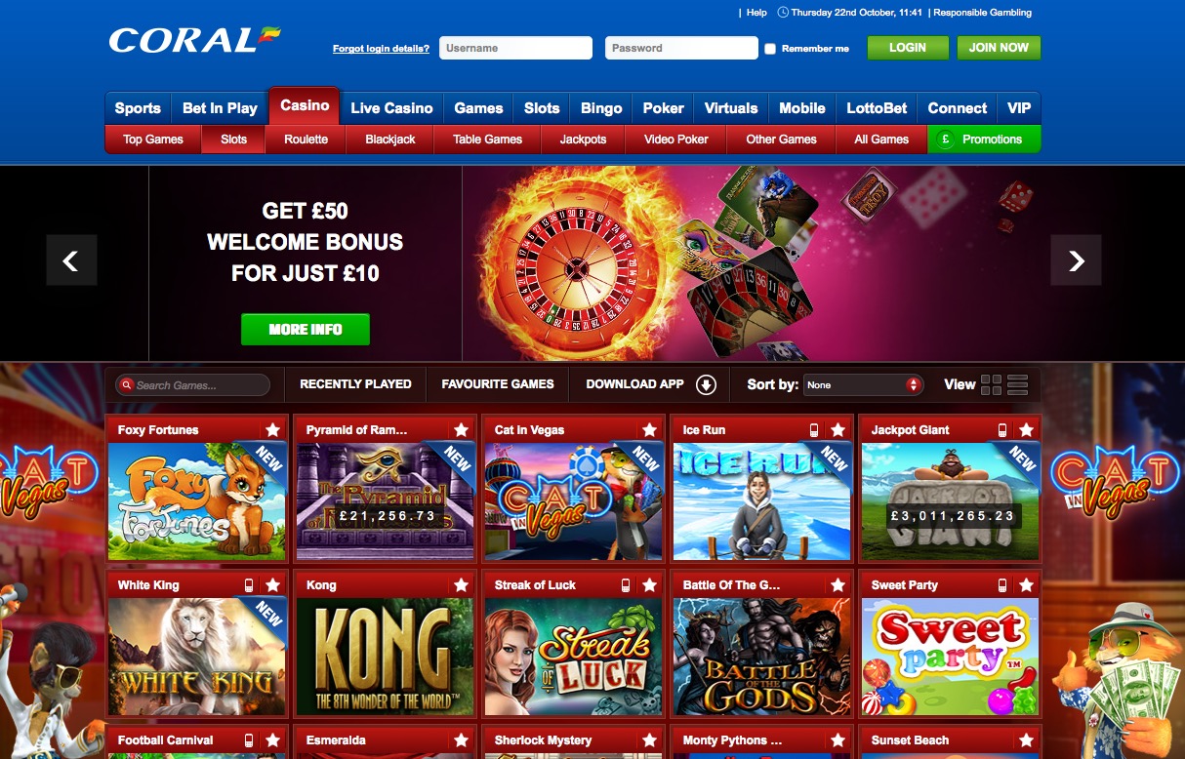The width and height of the screenshot is (1185, 759).
Task: Click the Username input field
Action: tap(515, 48)
